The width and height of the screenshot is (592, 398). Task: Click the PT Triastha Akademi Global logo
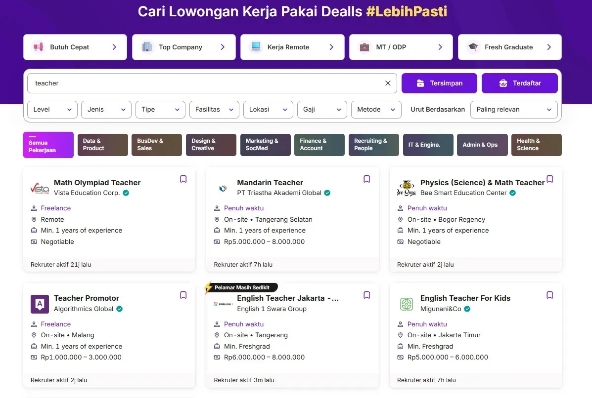click(223, 188)
